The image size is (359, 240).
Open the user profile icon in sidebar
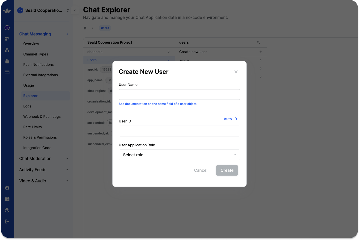[7, 188]
